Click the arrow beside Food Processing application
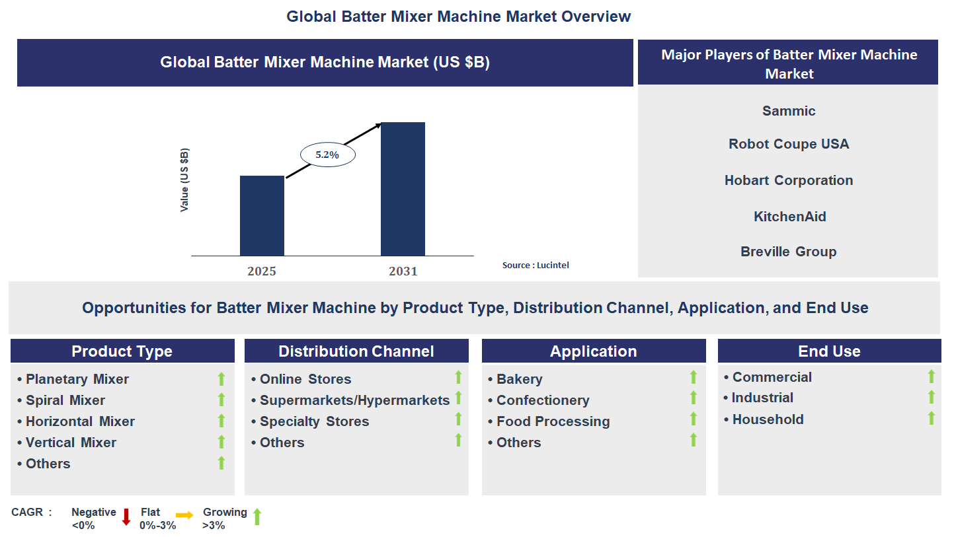954x537 pixels. coord(693,419)
